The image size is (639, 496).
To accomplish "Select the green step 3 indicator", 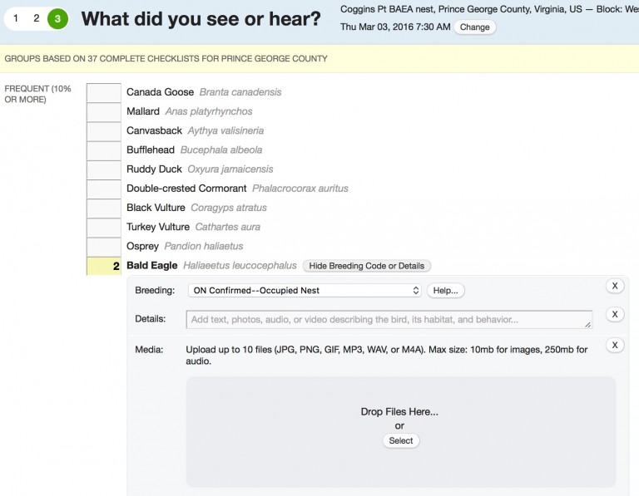I will pyautogui.click(x=57, y=18).
